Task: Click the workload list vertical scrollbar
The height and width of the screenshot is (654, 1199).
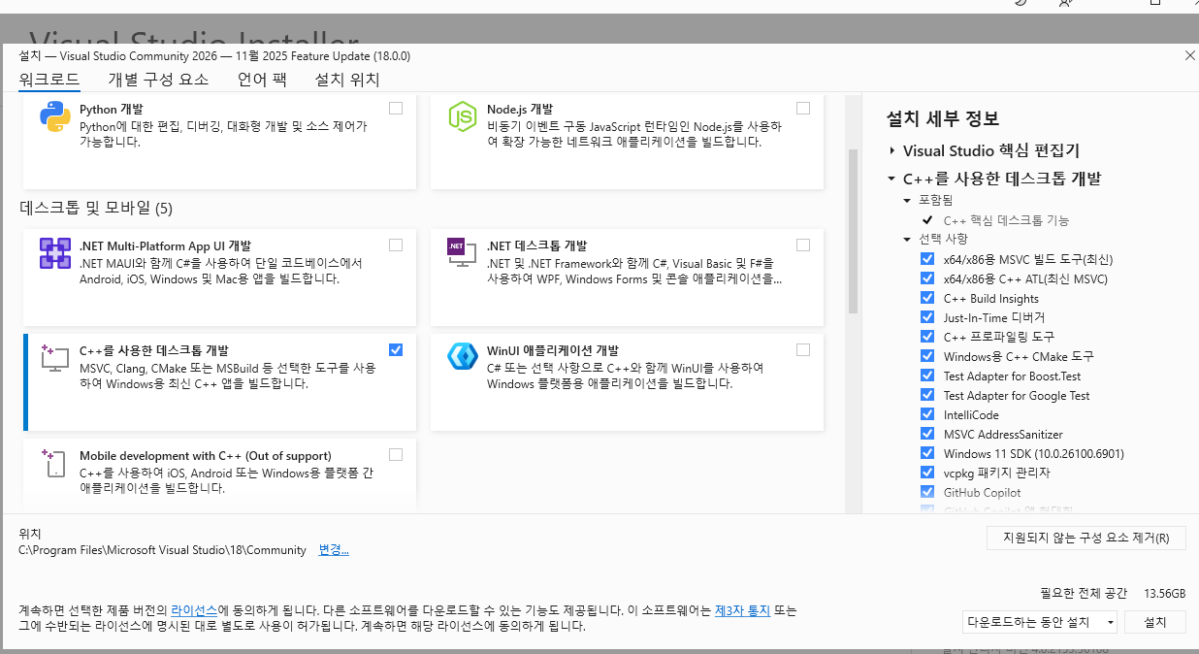Action: click(854, 231)
